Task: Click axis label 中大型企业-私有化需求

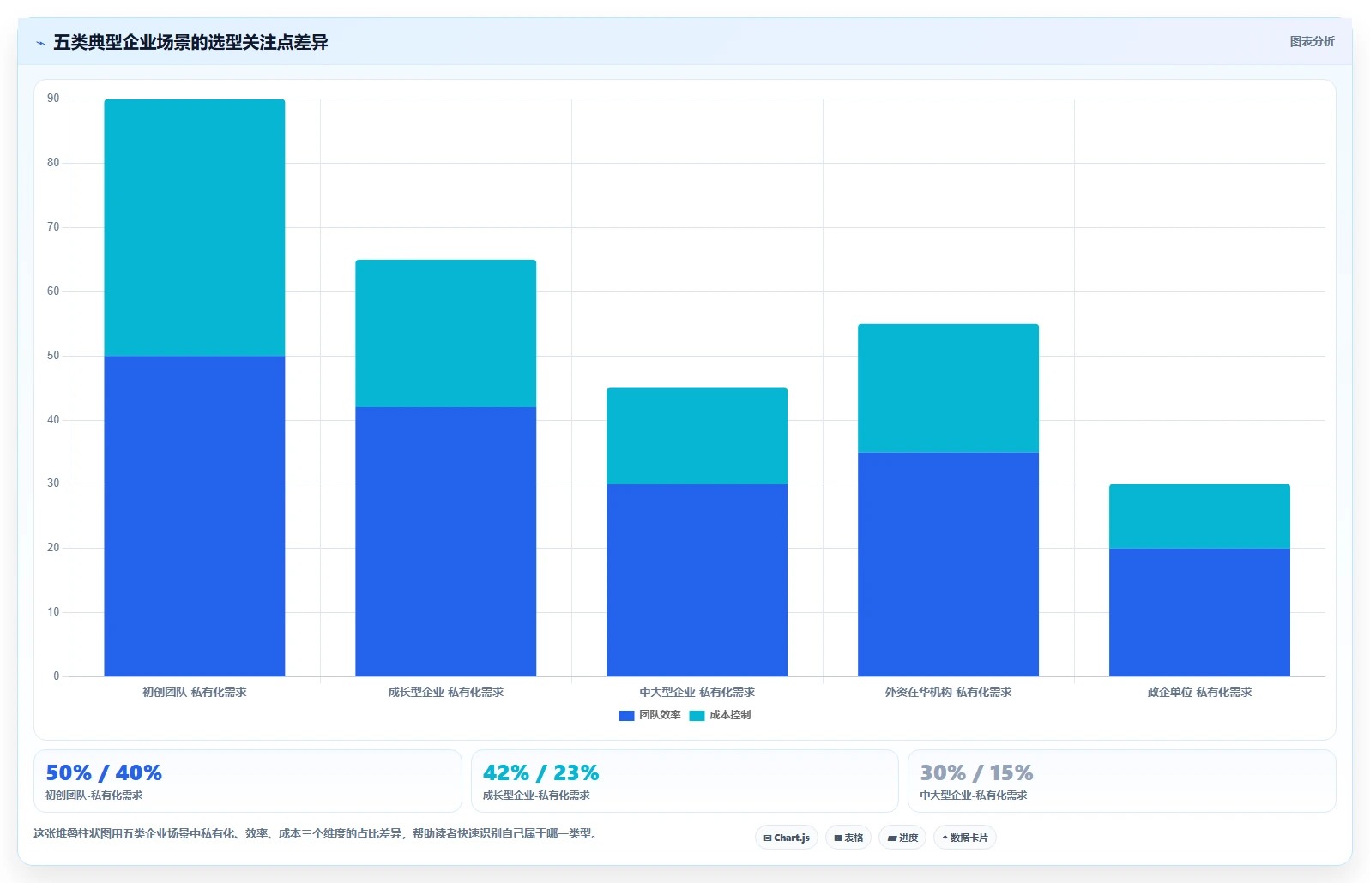Action: click(x=697, y=692)
